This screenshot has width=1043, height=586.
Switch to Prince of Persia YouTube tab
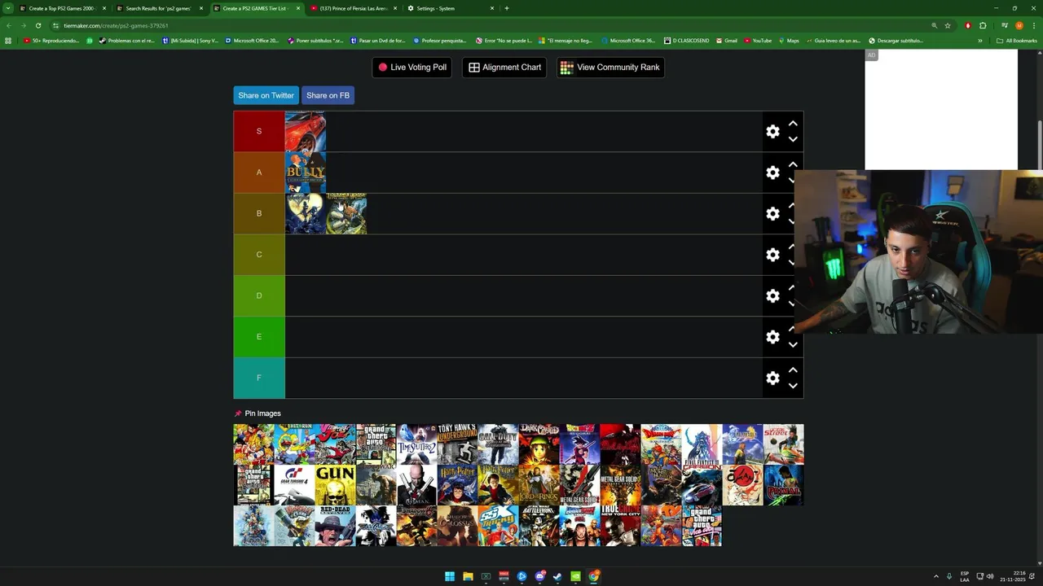(x=353, y=8)
